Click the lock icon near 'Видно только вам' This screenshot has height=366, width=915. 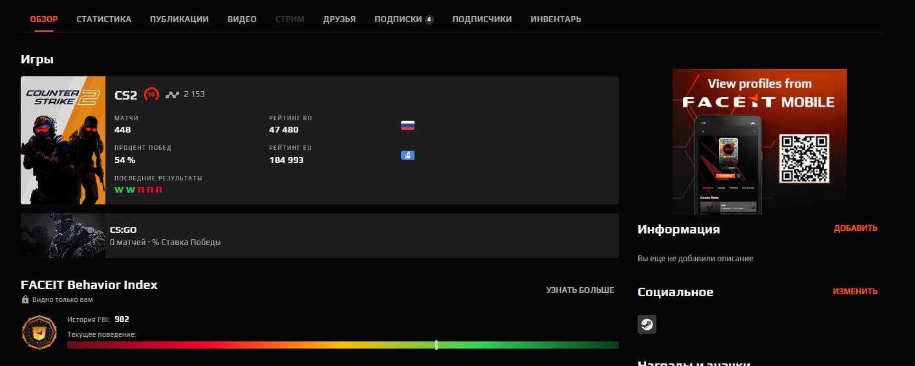(25, 300)
